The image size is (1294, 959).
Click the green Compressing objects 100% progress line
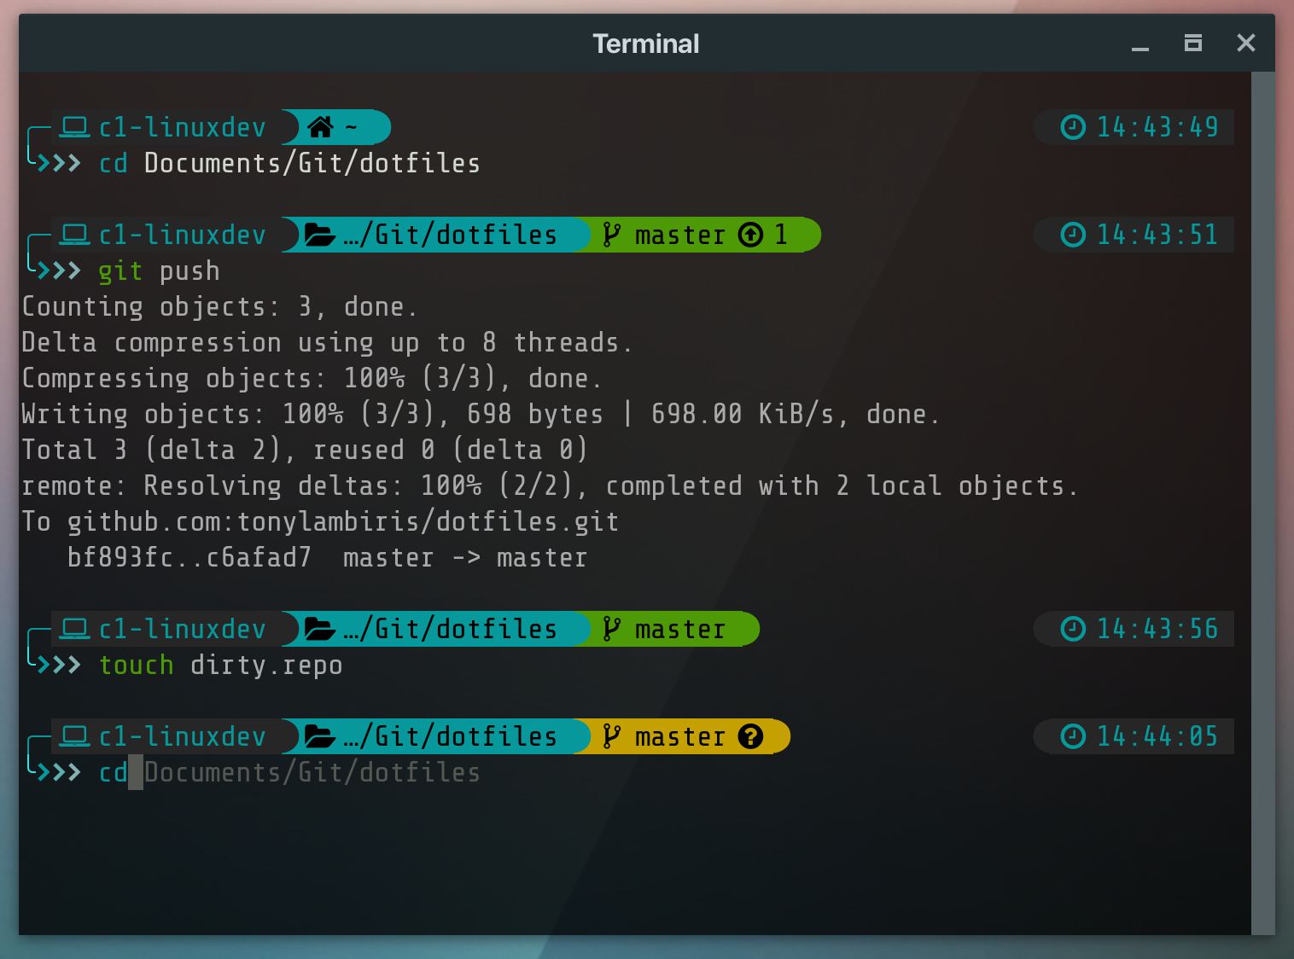tap(310, 378)
